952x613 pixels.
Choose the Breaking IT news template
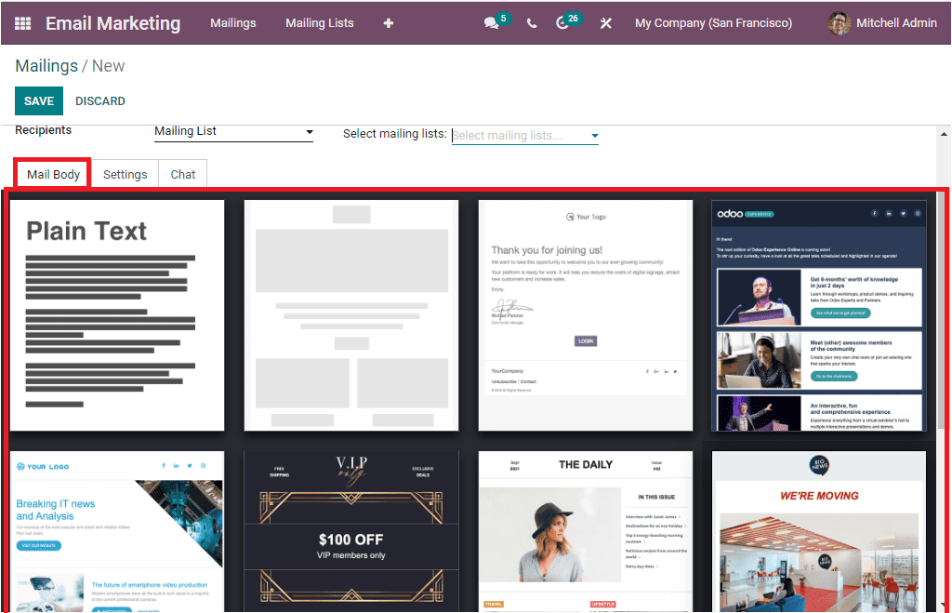(116, 531)
